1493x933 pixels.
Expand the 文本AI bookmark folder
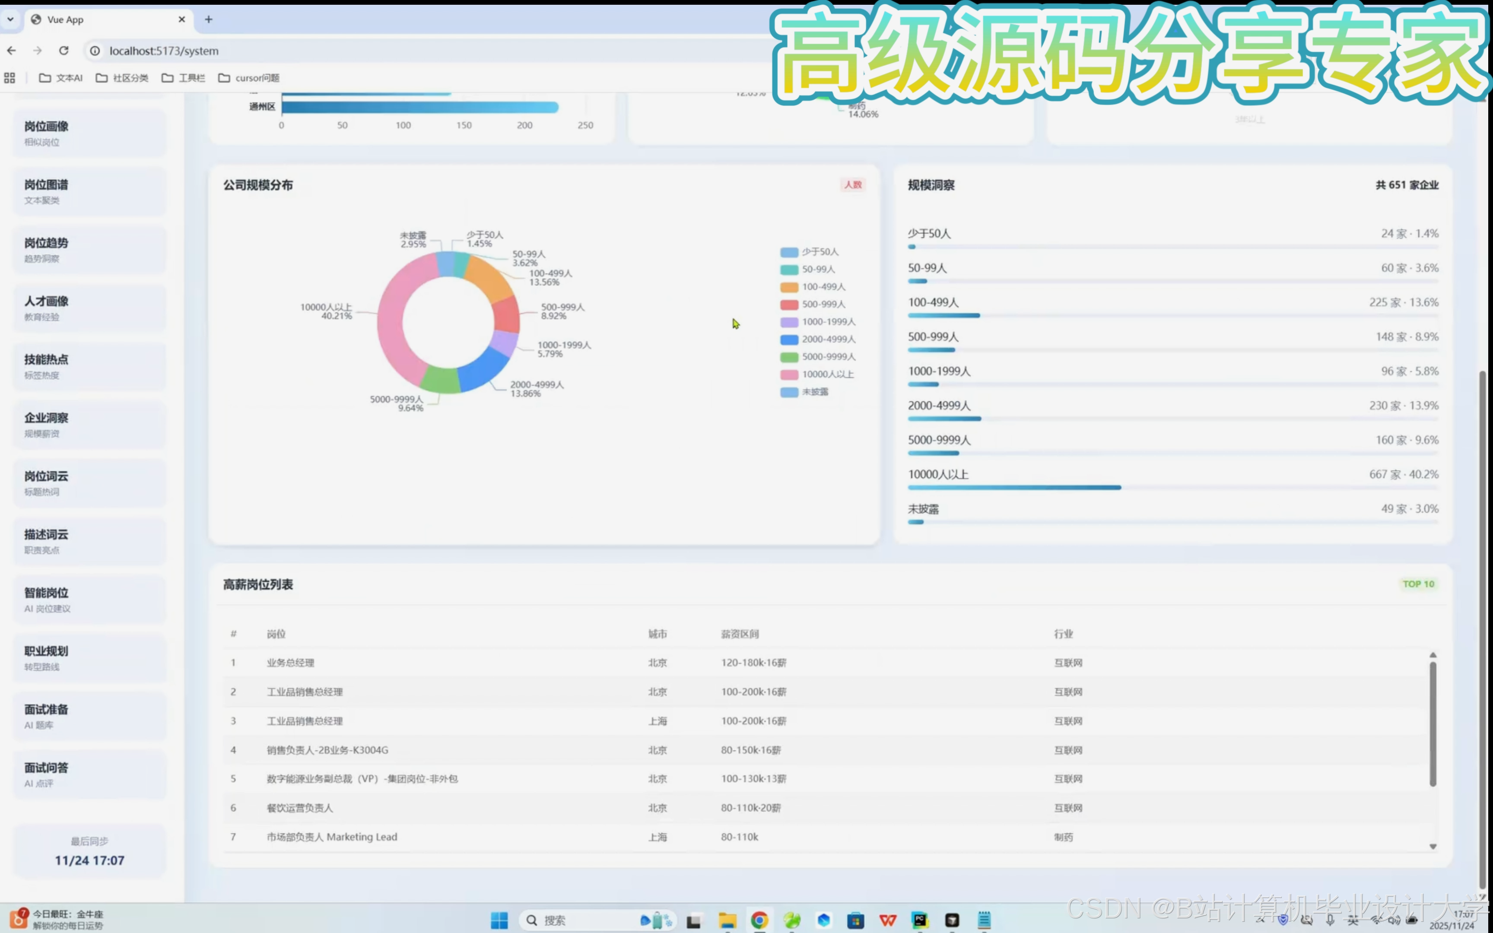click(60, 78)
